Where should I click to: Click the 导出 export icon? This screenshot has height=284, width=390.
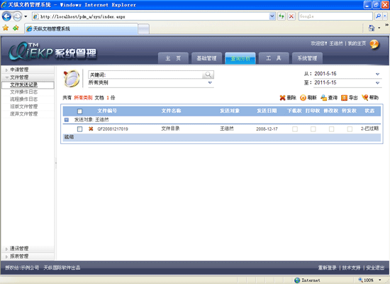click(344, 98)
